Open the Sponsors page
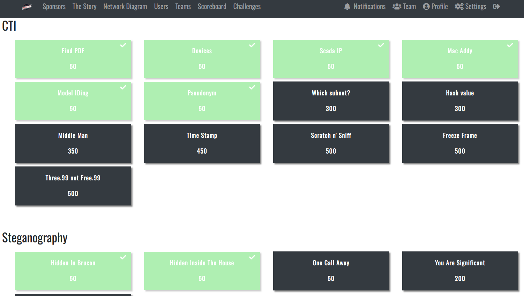 point(54,6)
